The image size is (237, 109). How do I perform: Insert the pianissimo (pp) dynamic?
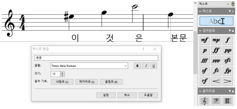tap(228, 51)
